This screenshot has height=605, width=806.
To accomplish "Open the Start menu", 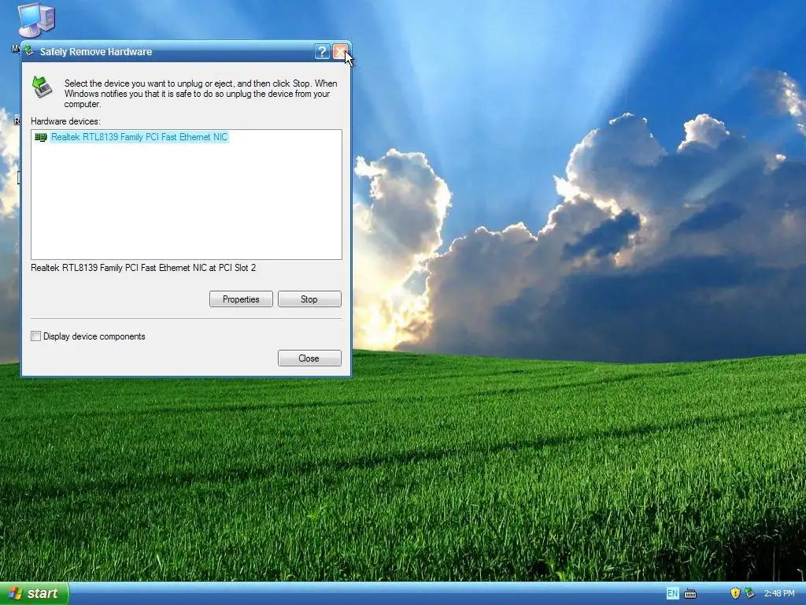I will click(x=34, y=593).
